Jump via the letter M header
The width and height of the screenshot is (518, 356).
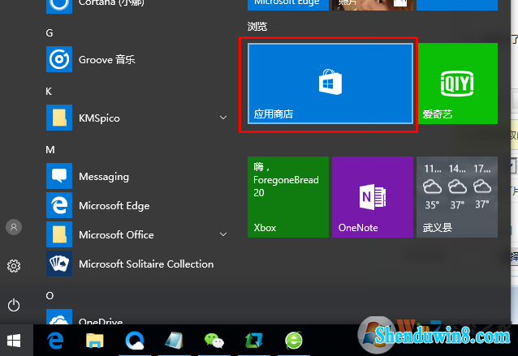(50, 150)
